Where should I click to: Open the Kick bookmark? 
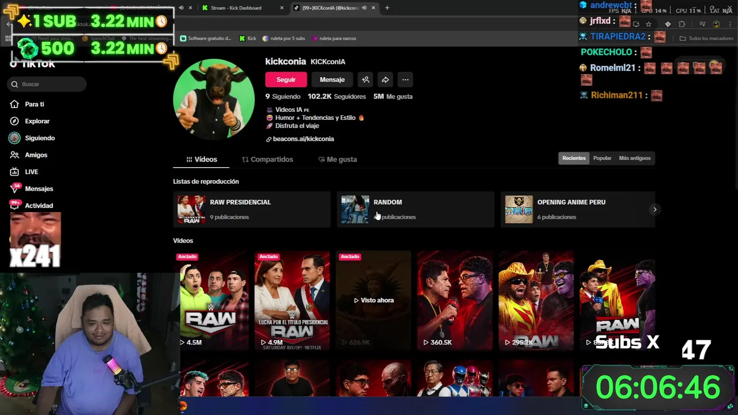[x=247, y=39]
